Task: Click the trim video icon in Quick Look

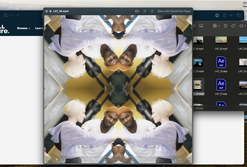Action: [137, 11]
